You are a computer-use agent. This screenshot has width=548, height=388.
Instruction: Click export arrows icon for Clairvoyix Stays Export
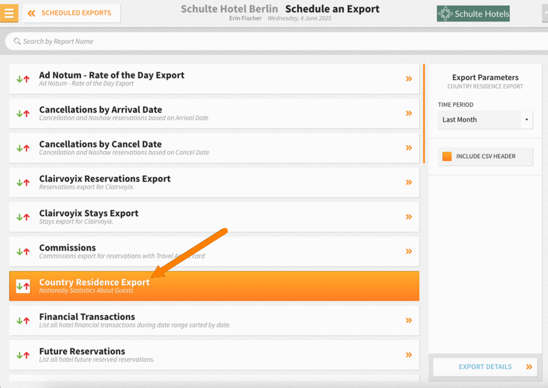click(x=23, y=217)
